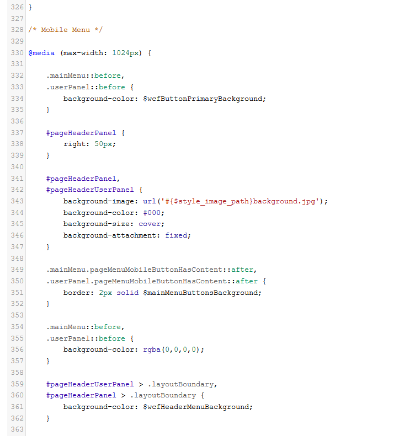Click the "/* Mobile Menu */" comment
Image resolution: width=415 pixels, height=436 pixels.
pyautogui.click(x=65, y=30)
